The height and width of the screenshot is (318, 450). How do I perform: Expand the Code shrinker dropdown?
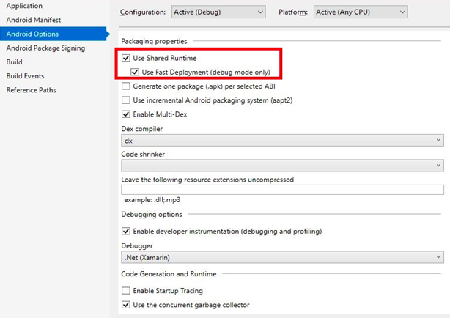(x=282, y=166)
